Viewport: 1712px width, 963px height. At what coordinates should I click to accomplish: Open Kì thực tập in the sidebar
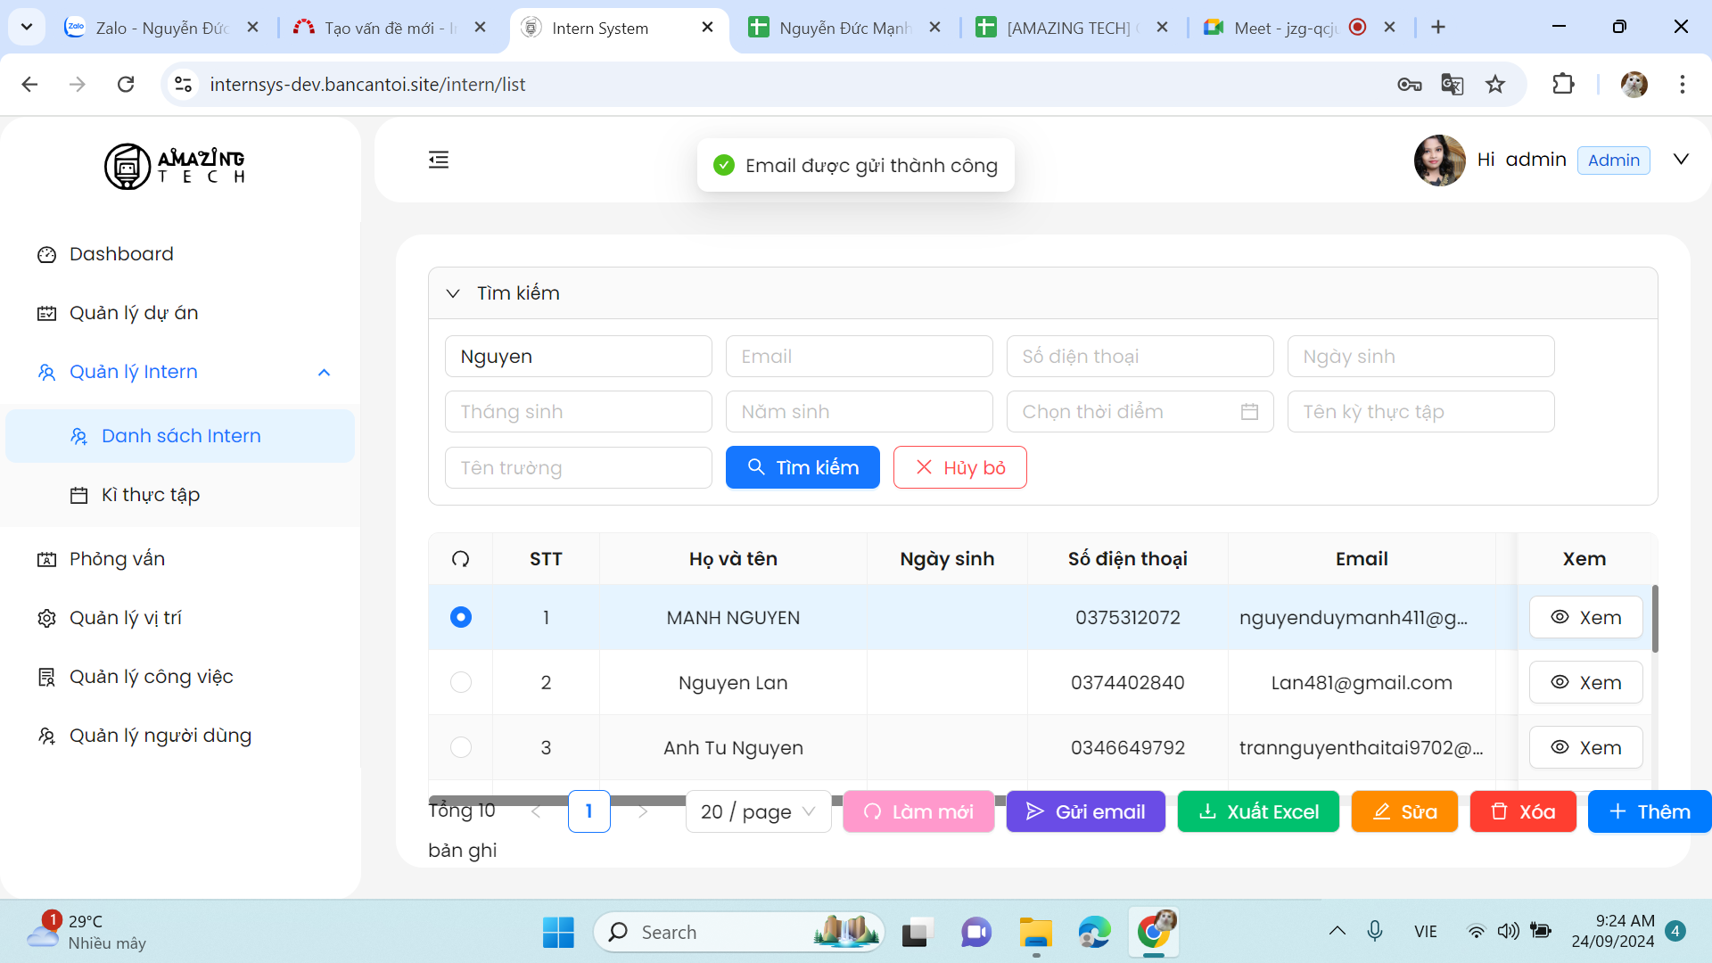point(150,495)
